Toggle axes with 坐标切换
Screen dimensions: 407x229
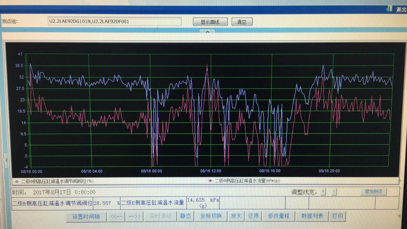(x=211, y=216)
